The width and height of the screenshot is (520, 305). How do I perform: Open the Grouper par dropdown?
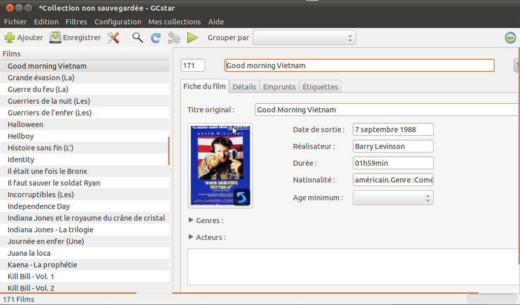[304, 38]
